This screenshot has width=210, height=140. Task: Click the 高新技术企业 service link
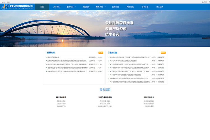(x=61, y=101)
